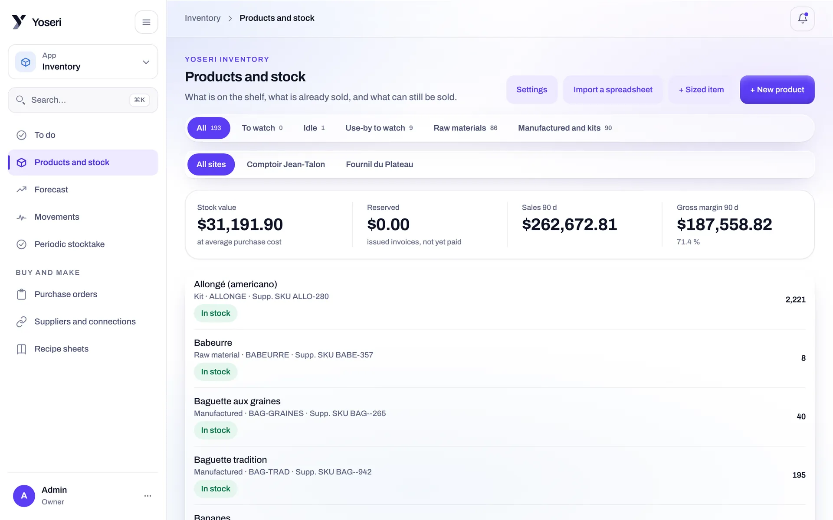Select the All sites filter
833x520 pixels.
point(211,165)
